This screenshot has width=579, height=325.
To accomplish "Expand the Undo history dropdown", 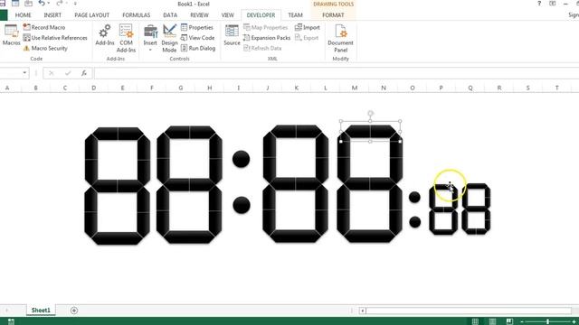I will (x=48, y=4).
